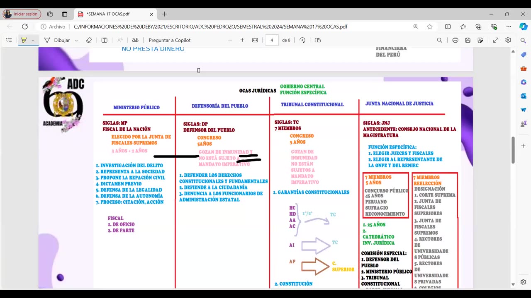
Task: Fit page to width
Action: coord(255,40)
